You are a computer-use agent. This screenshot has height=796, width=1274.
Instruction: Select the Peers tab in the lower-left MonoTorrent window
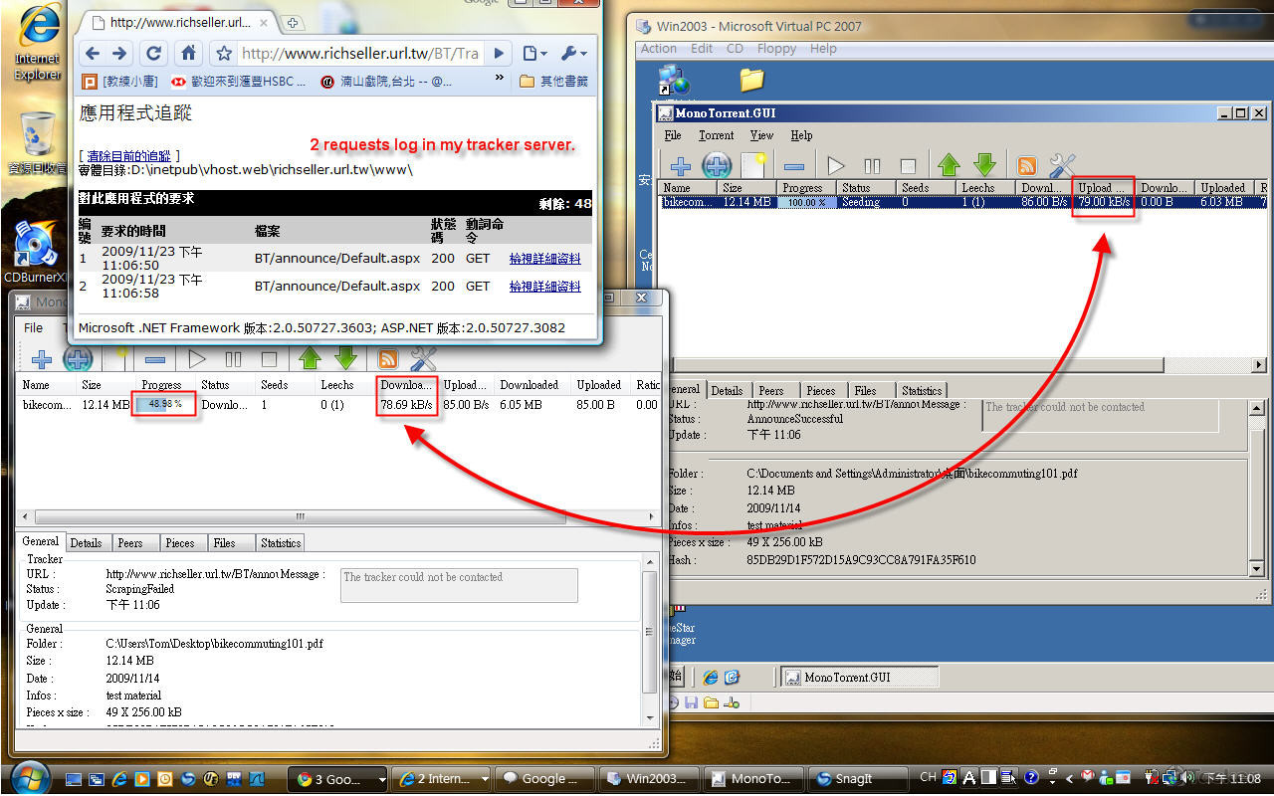[130, 543]
